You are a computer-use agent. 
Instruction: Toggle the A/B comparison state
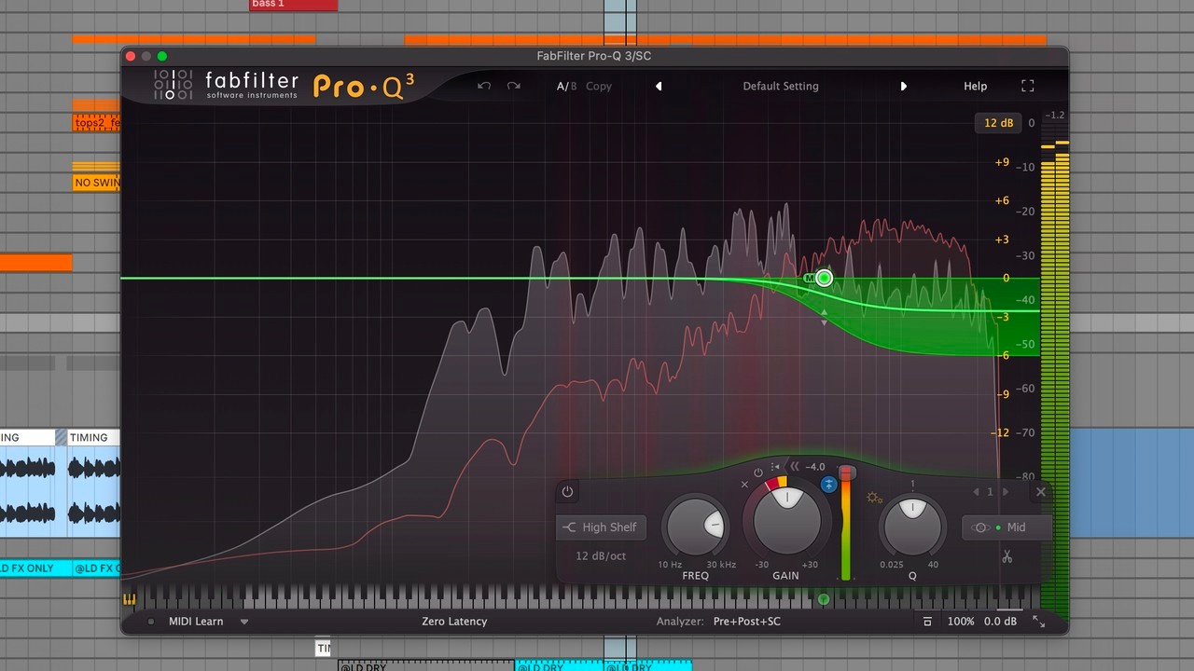pos(566,86)
